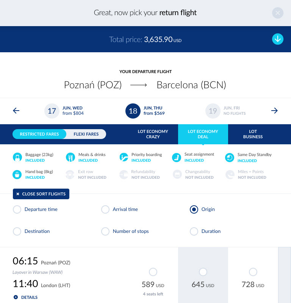Choose the 645 USD fare radio

click(203, 272)
